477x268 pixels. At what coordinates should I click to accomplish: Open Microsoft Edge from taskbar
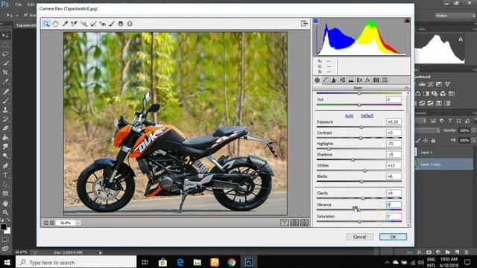[x=180, y=262]
